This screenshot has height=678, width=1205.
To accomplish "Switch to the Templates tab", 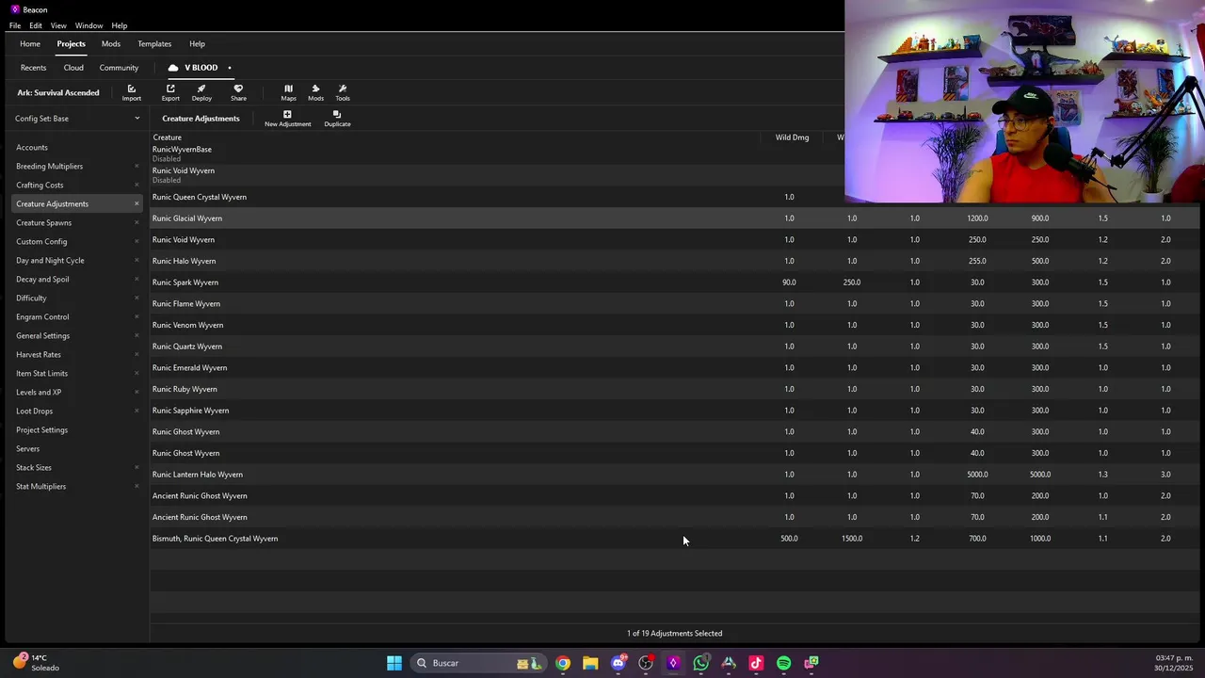I will [x=154, y=43].
